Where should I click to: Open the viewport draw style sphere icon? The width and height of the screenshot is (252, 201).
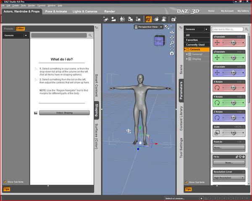166,27
